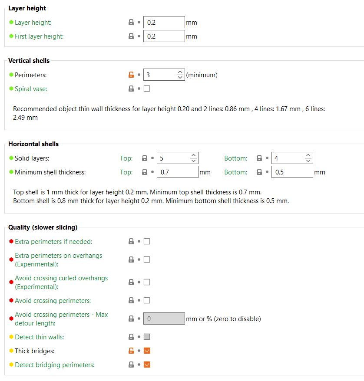This screenshot has width=364, height=381.
Task: Decrease Top solid layers with down arrow
Action: (194, 161)
